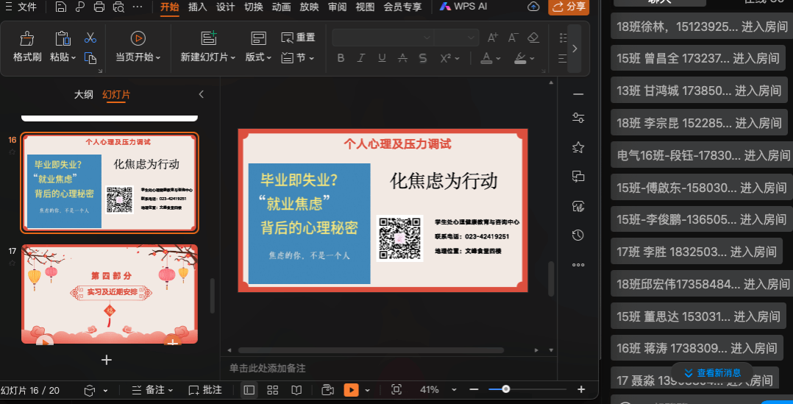
Task: Select slide 17 thumbnail 实习及近期安排
Action: [x=109, y=294]
